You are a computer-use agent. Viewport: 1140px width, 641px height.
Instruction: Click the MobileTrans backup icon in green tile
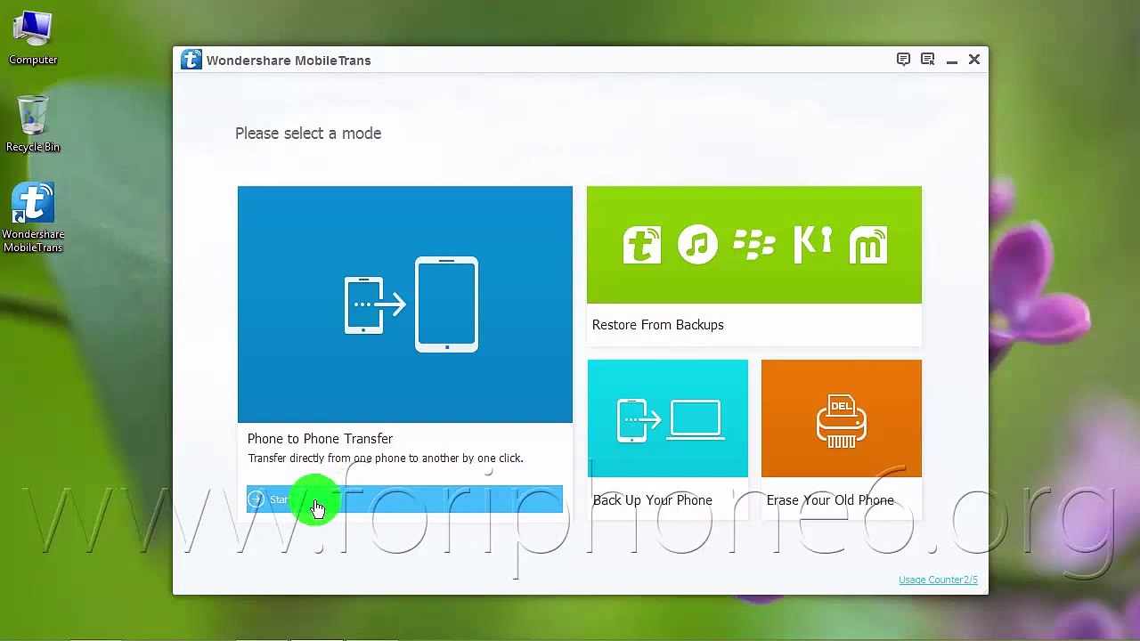[x=642, y=245]
